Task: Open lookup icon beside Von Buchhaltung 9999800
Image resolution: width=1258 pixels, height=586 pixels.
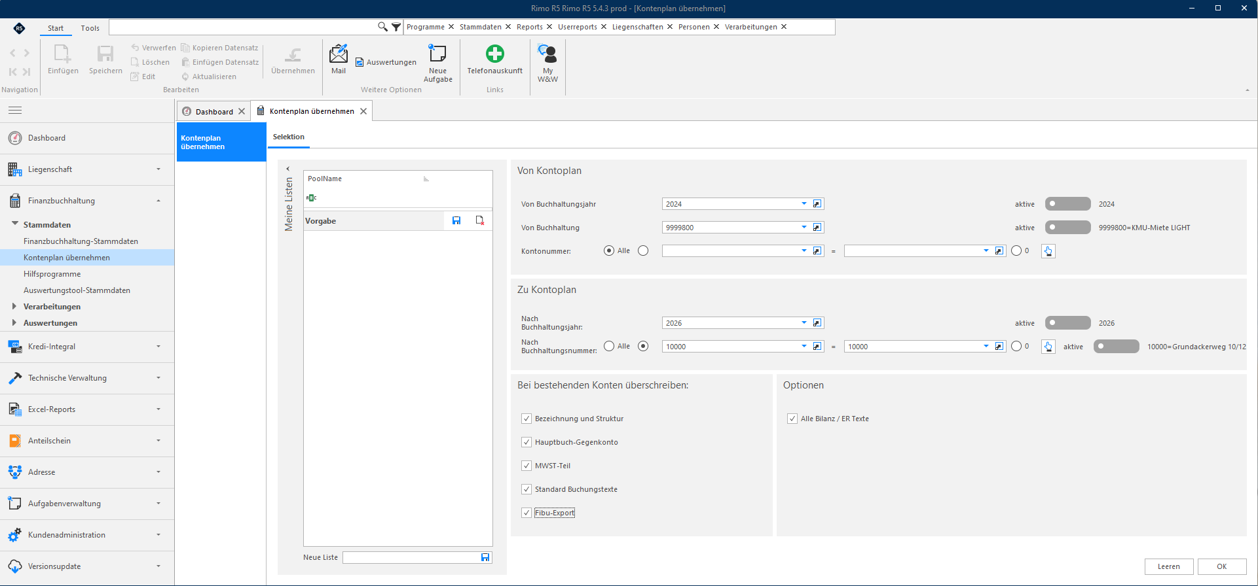Action: (817, 228)
